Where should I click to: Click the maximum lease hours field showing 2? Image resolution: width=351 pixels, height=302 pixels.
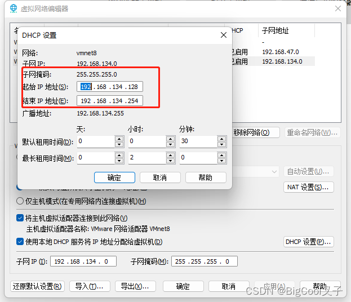[147, 158]
